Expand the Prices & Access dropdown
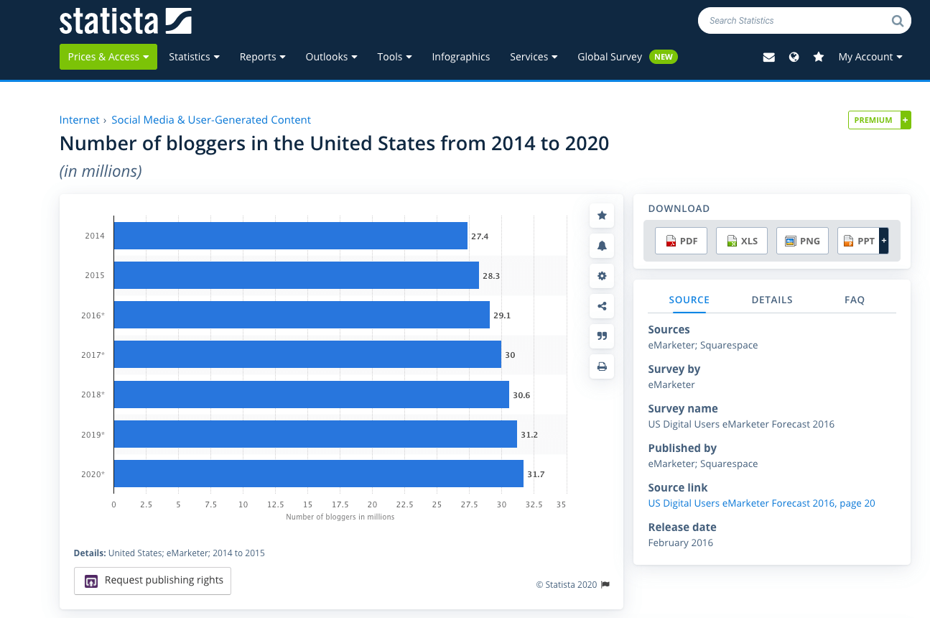 pos(108,57)
